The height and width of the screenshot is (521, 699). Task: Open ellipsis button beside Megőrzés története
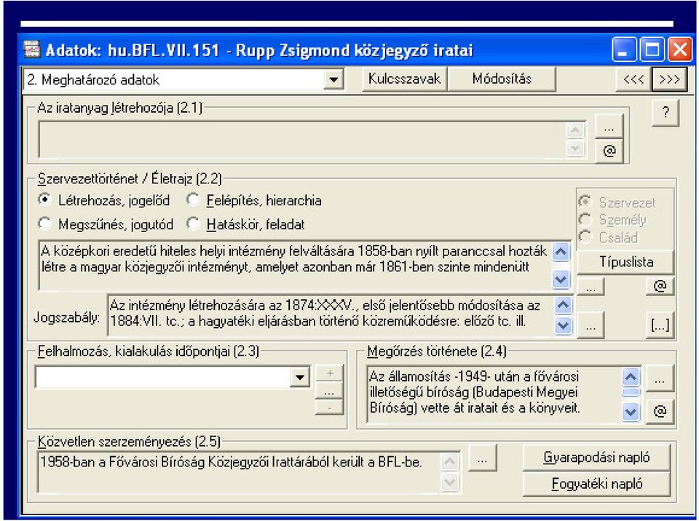coord(660,379)
